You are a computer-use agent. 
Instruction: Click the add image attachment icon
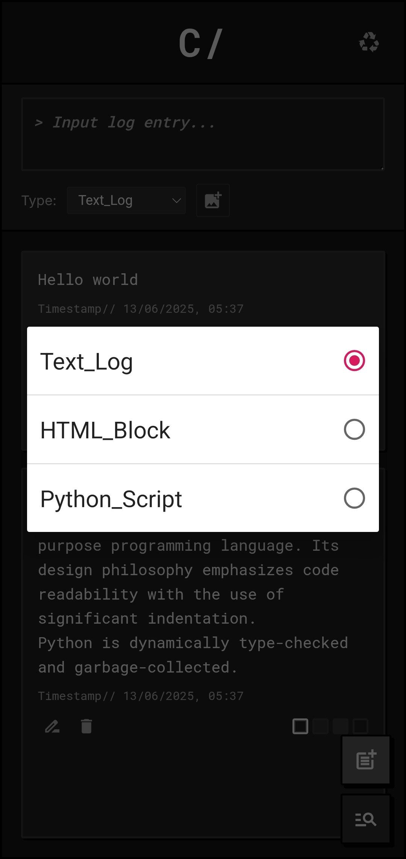(212, 200)
